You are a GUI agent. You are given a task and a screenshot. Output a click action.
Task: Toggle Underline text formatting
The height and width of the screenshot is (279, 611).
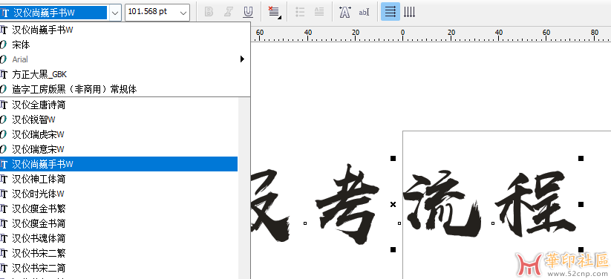pyautogui.click(x=248, y=12)
